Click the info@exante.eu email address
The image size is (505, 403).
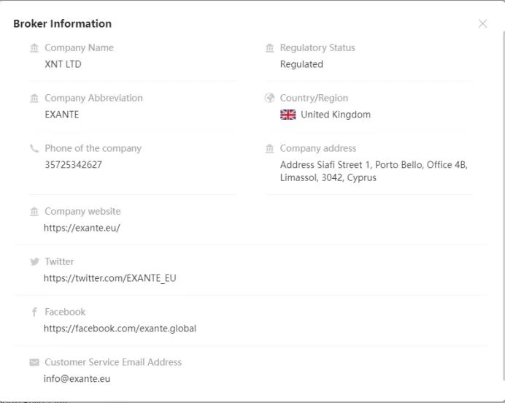(77, 379)
